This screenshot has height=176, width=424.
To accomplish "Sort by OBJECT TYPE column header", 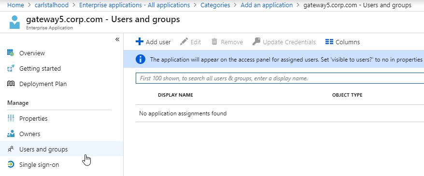I will pos(347,95).
